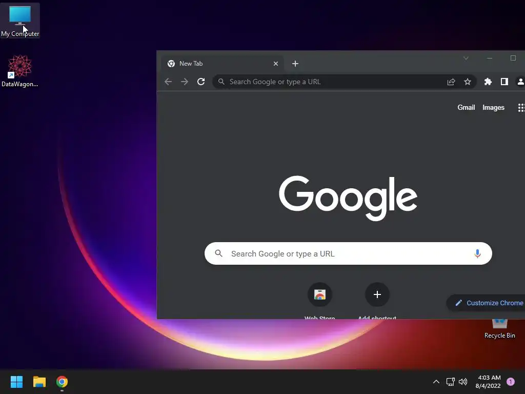Bookmark this tab with the star icon
The width and height of the screenshot is (525, 394).
pos(468,82)
